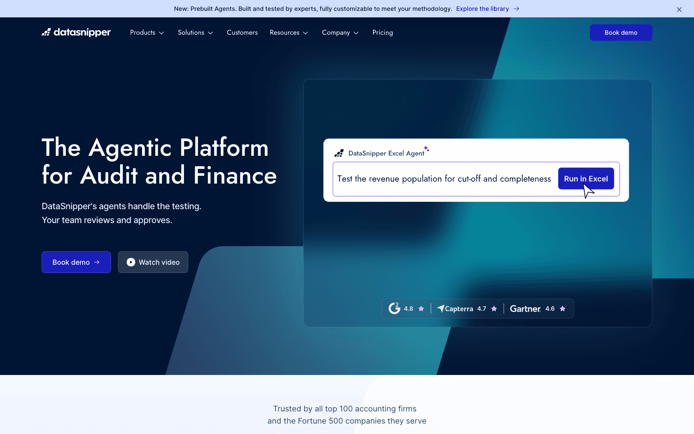Click the G2 logo in ratings bar
694x434 pixels.
click(394, 308)
